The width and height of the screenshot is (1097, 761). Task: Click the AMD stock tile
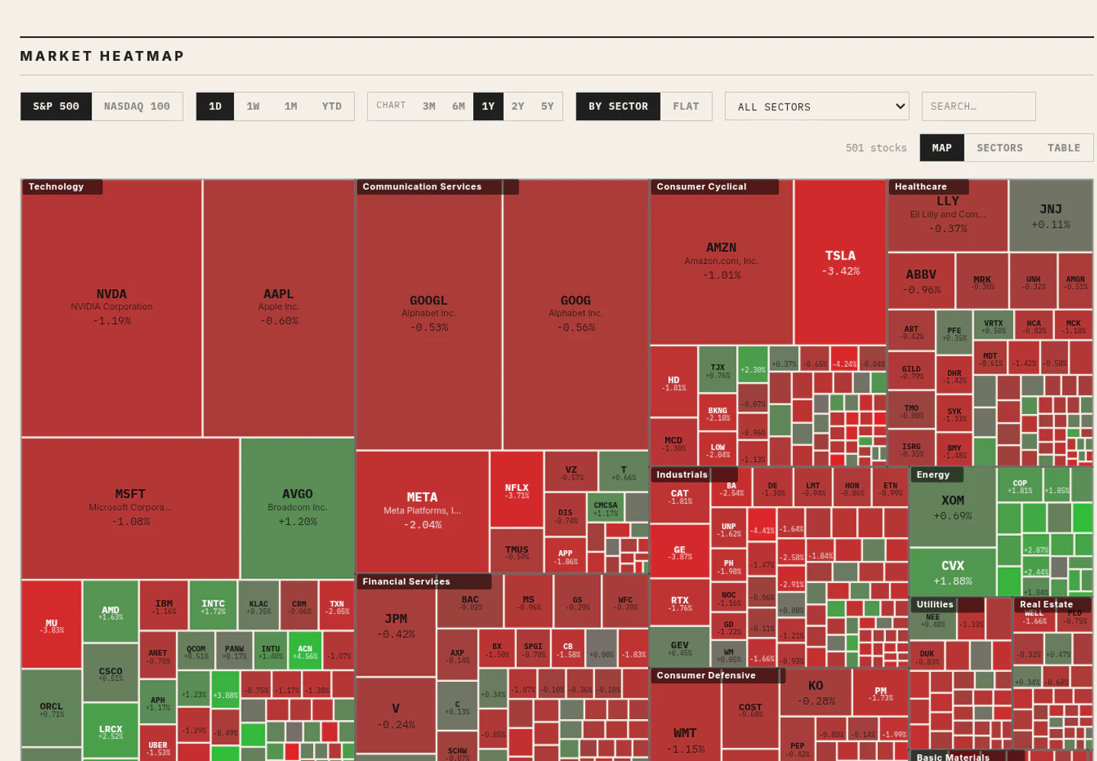pyautogui.click(x=110, y=612)
